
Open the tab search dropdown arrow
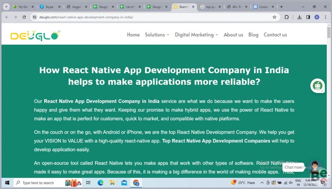pos(6,7)
